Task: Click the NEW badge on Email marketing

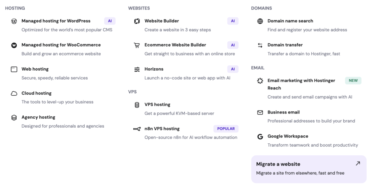Action: pyautogui.click(x=353, y=80)
